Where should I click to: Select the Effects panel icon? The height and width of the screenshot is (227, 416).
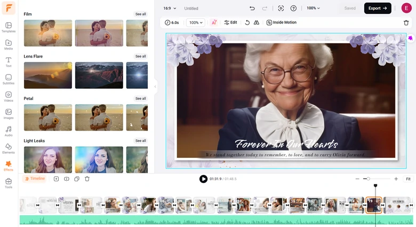[x=9, y=166]
